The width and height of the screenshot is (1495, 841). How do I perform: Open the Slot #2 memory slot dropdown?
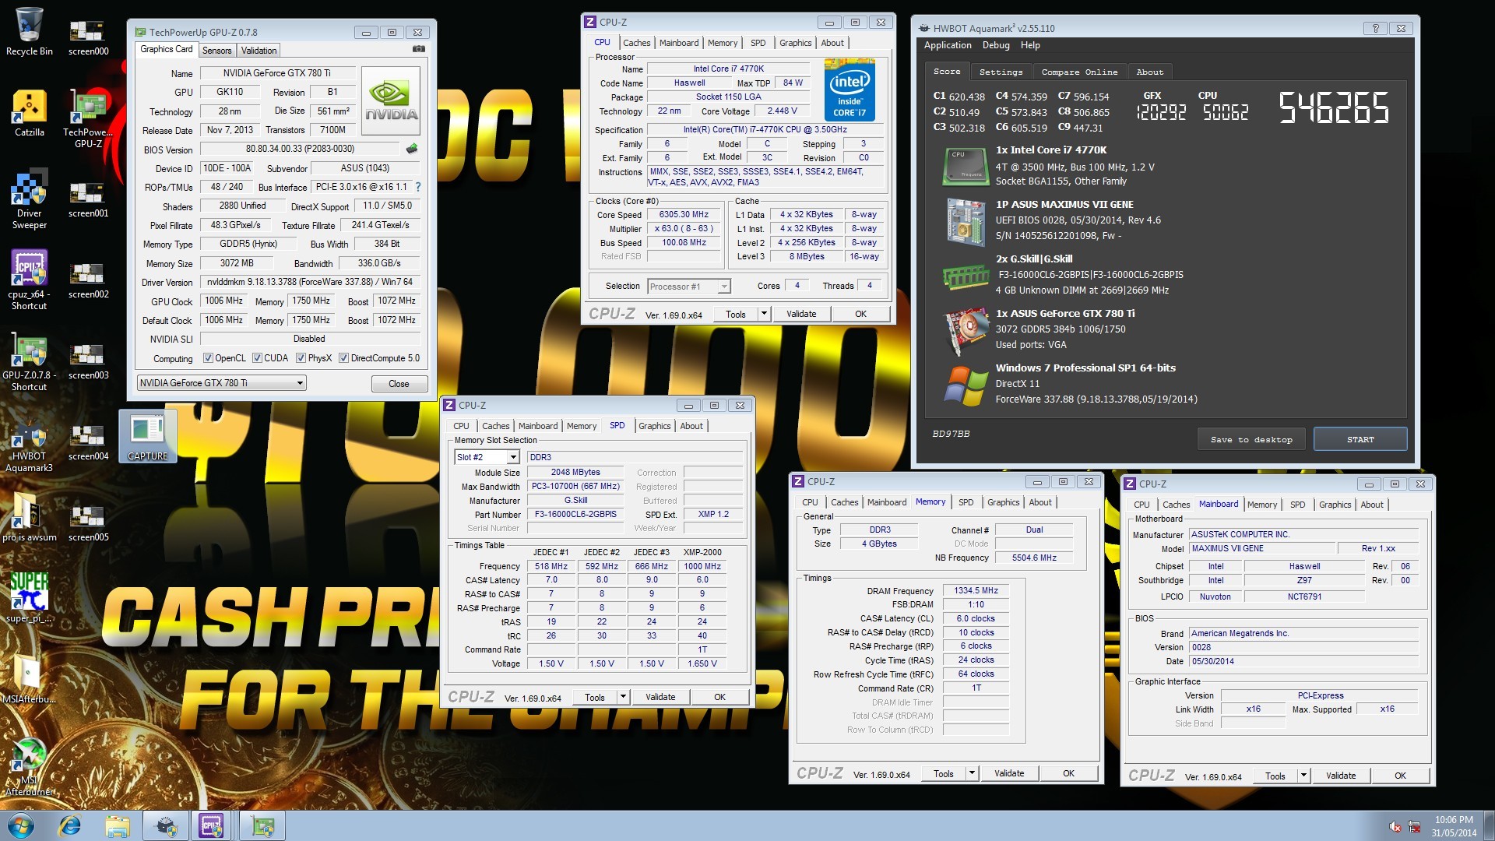pyautogui.click(x=488, y=457)
